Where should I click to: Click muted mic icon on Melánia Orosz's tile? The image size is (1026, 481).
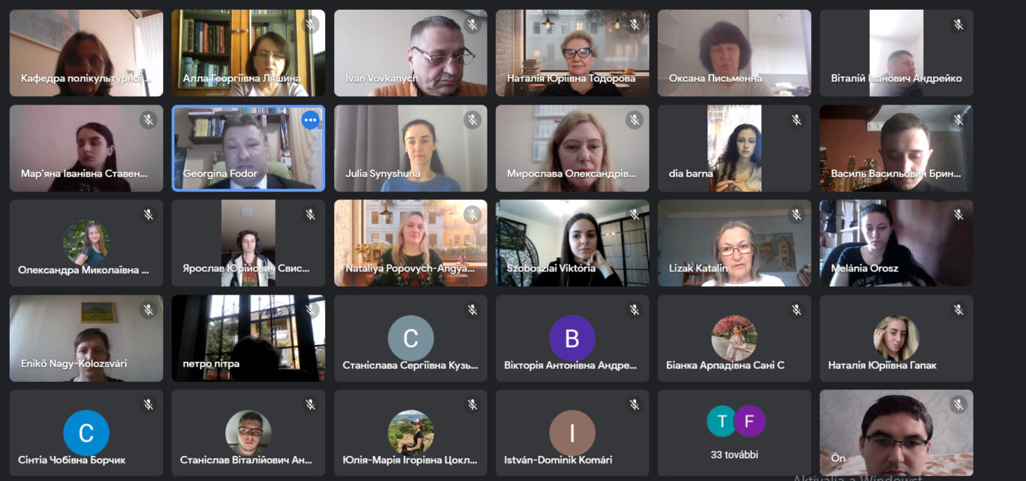pos(958,215)
